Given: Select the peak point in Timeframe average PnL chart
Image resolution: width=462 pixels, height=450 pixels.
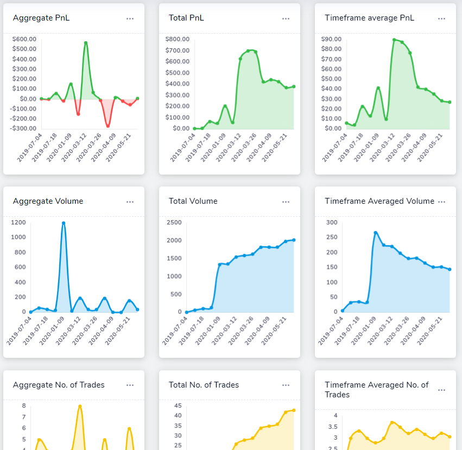Looking at the screenshot, I should click(x=394, y=40).
